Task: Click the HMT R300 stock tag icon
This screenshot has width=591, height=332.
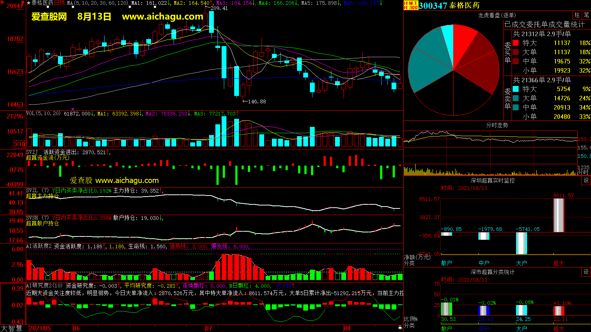Action: click(x=411, y=5)
